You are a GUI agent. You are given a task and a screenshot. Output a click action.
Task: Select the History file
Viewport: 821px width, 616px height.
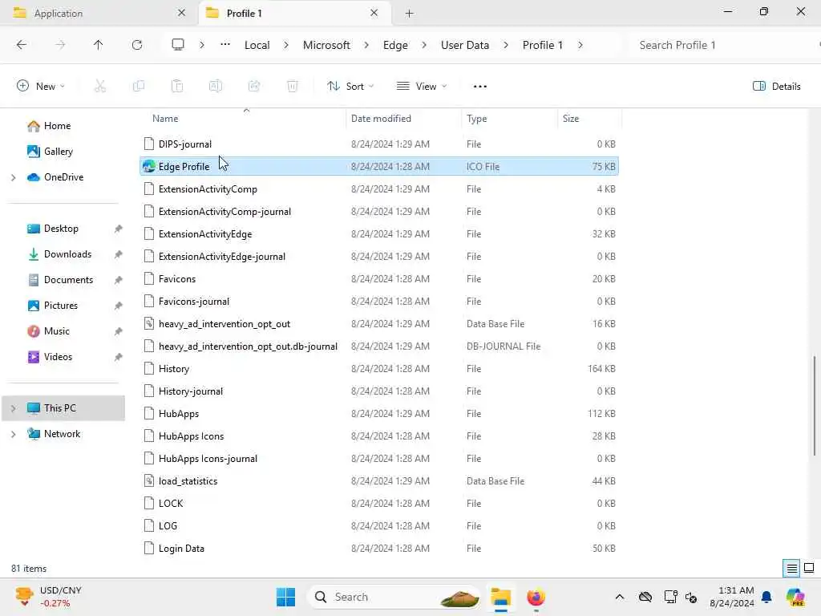coord(379,369)
